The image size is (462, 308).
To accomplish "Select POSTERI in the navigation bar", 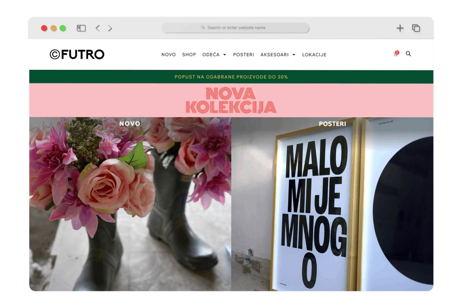I will point(243,55).
